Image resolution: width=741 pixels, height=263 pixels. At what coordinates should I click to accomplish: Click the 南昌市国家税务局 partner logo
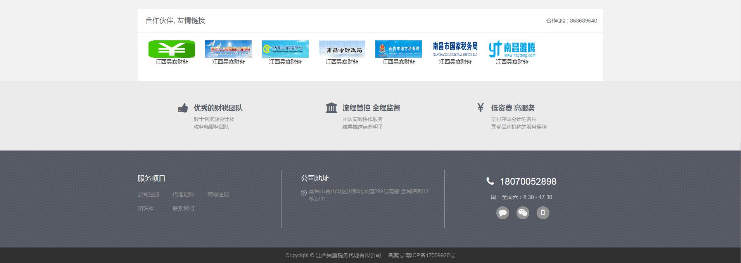click(x=455, y=49)
